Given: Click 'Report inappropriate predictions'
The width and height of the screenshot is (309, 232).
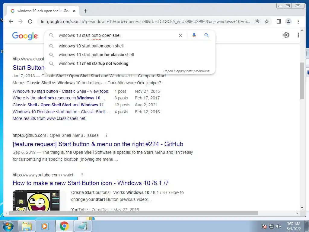Looking at the screenshot, I should pyautogui.click(x=186, y=71).
